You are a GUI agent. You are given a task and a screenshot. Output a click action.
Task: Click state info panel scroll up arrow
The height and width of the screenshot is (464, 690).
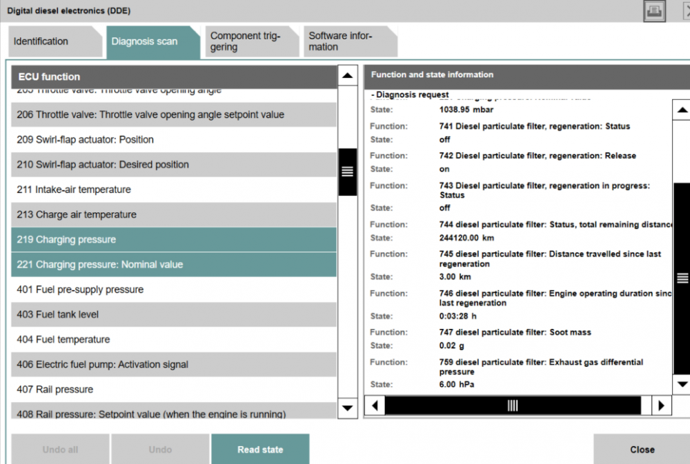click(682, 110)
